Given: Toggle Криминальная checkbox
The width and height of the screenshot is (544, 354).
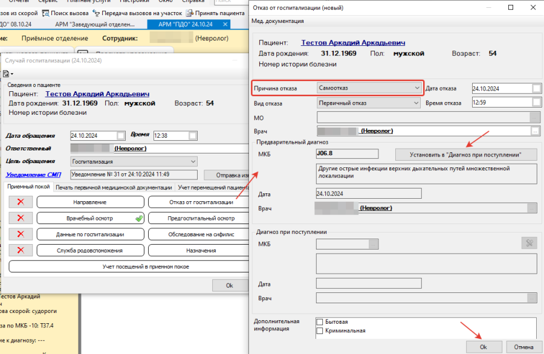Looking at the screenshot, I should coord(320,331).
